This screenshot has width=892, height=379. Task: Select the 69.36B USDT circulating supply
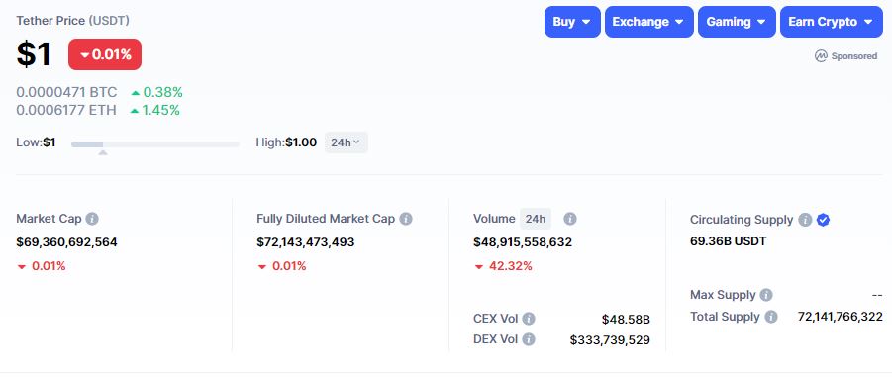tap(729, 240)
